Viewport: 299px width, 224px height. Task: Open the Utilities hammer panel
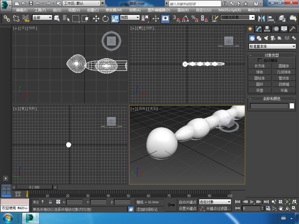click(293, 29)
